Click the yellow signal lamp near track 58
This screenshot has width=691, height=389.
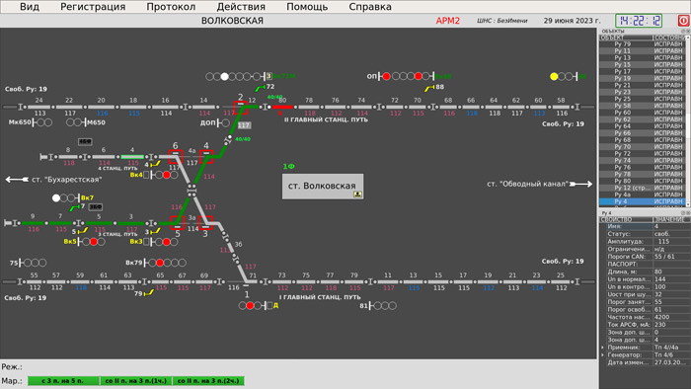[x=554, y=77]
